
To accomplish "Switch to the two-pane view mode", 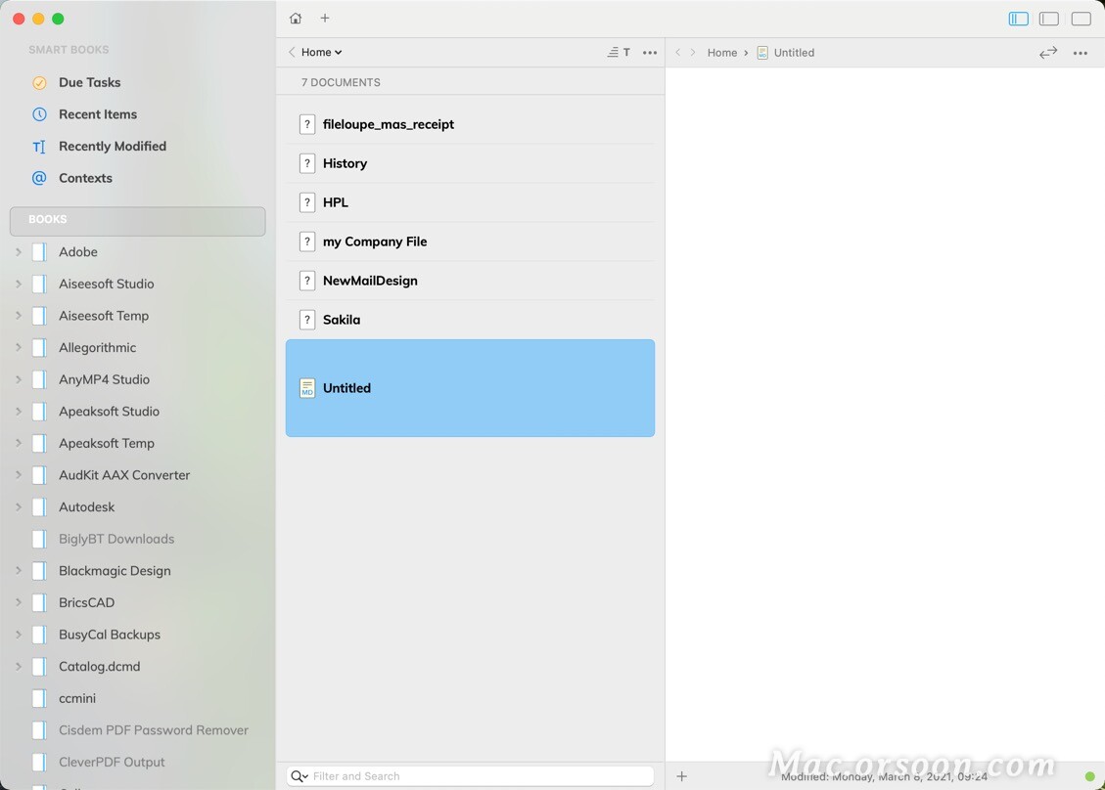I will (x=1048, y=19).
